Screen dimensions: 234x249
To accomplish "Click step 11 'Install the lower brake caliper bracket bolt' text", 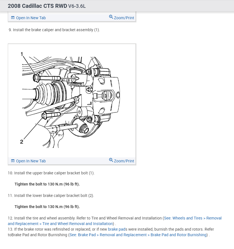I will (51, 196).
